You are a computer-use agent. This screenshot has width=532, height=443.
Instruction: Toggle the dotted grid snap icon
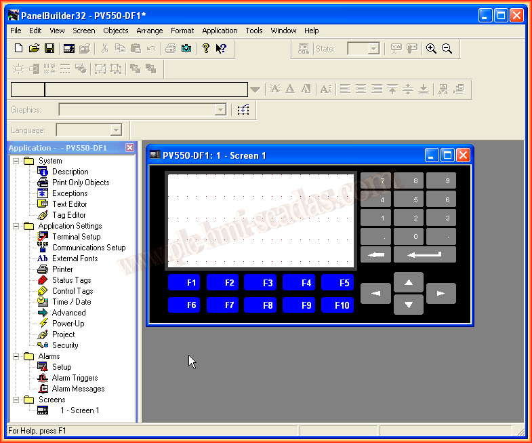tap(243, 110)
